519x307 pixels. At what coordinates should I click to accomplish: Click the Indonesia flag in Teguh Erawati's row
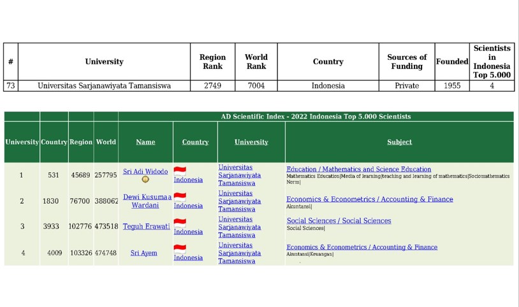(180, 224)
